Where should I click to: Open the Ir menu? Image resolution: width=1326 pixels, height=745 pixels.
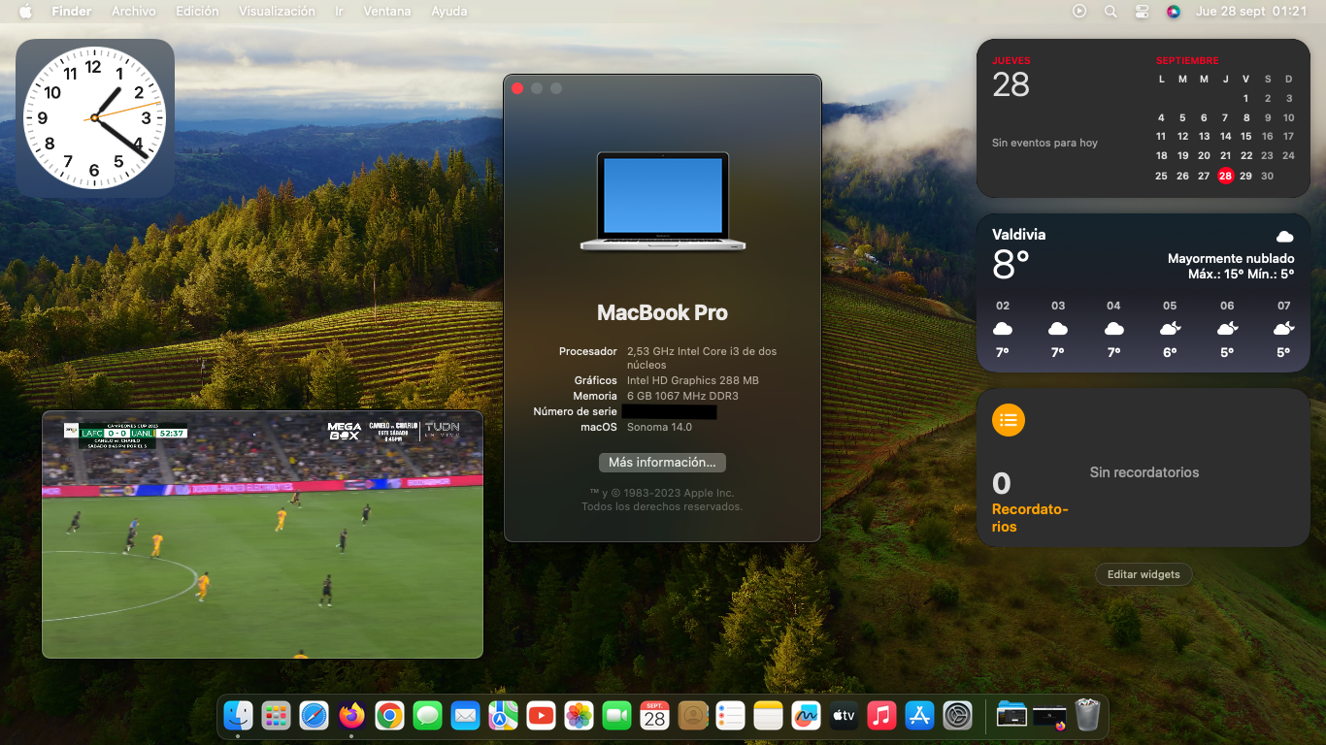pyautogui.click(x=339, y=12)
